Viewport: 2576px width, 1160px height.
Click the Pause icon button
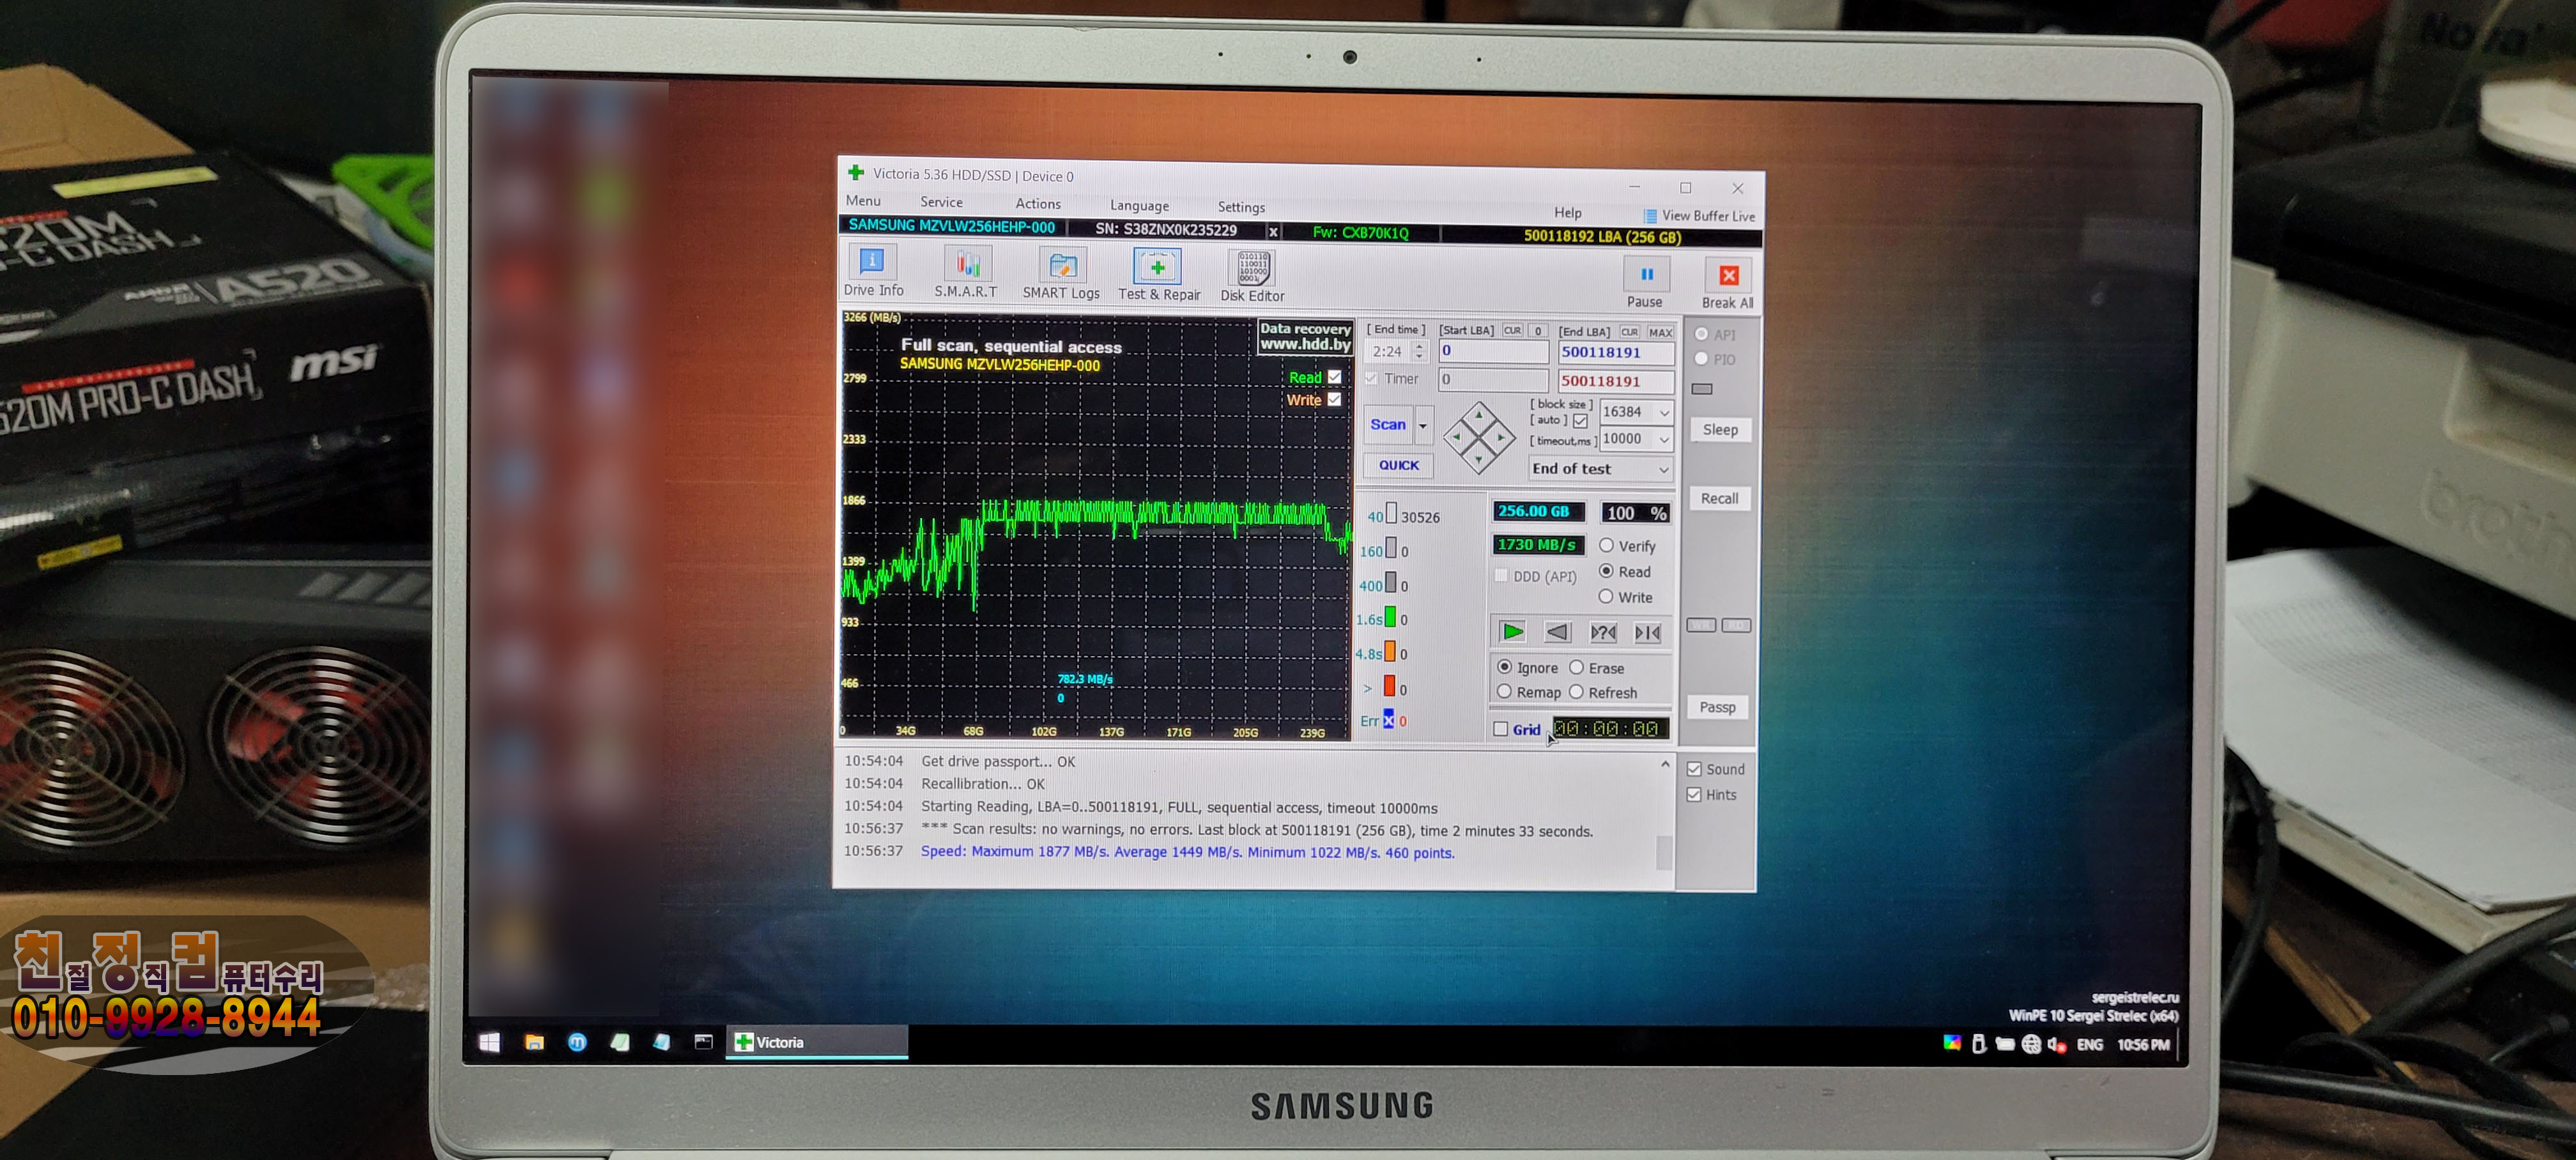point(1646,275)
